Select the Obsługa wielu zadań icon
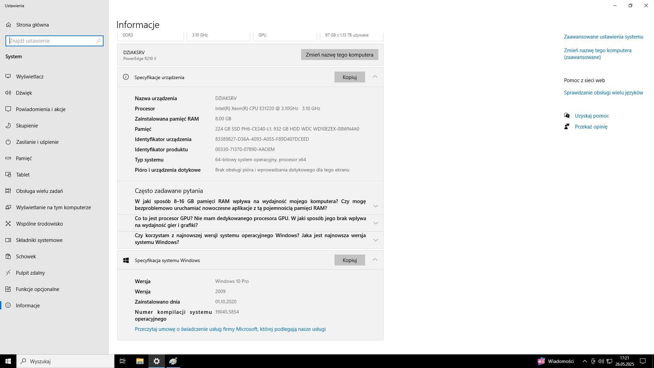 8,191
